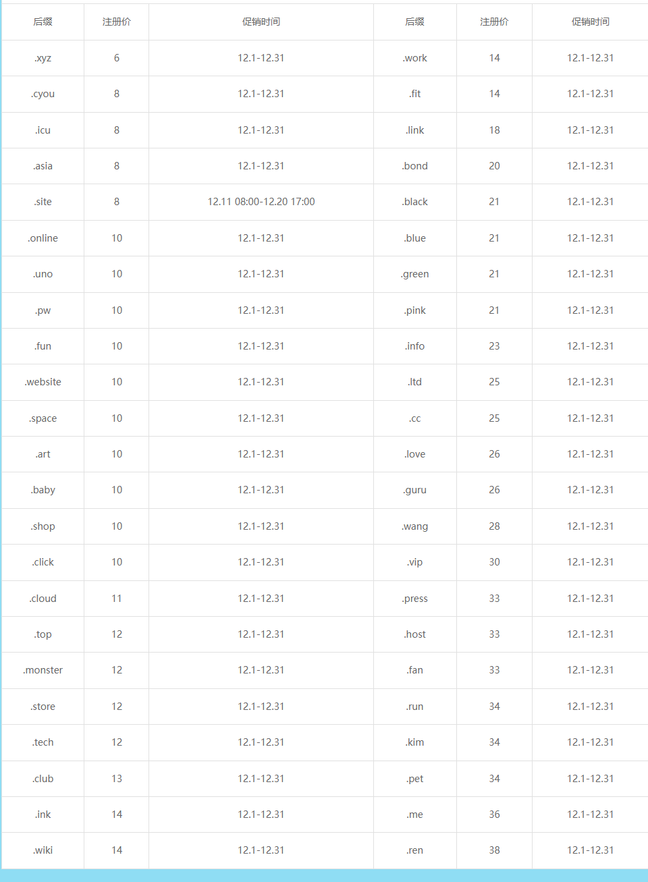Click the .press suffix entry
The image size is (648, 882).
click(x=415, y=599)
